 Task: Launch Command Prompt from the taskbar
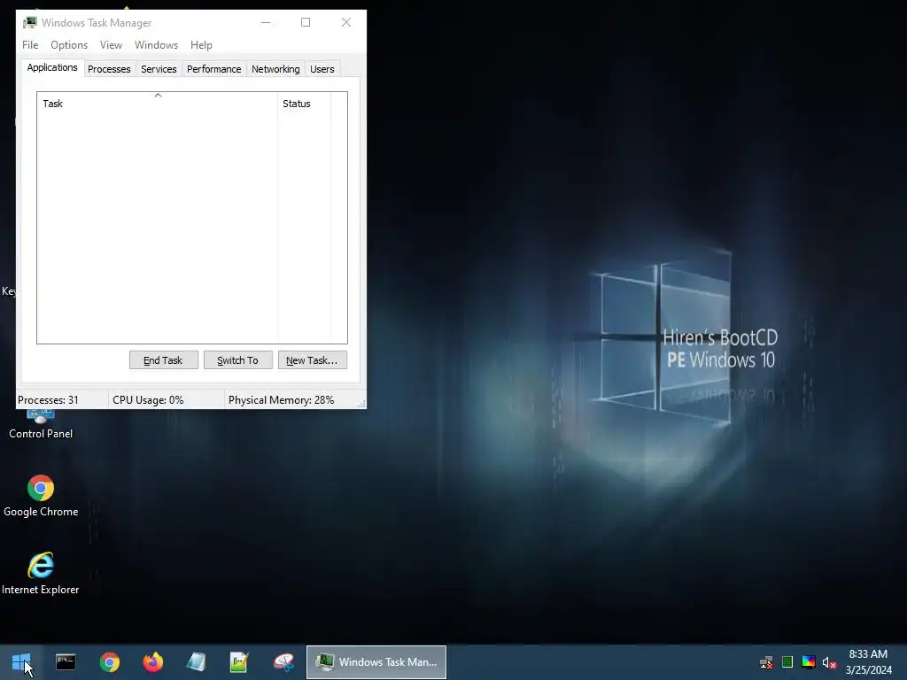[x=66, y=662]
